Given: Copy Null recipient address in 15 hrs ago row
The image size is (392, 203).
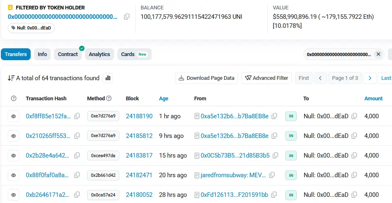Looking at the screenshot, I should pos(354,155).
